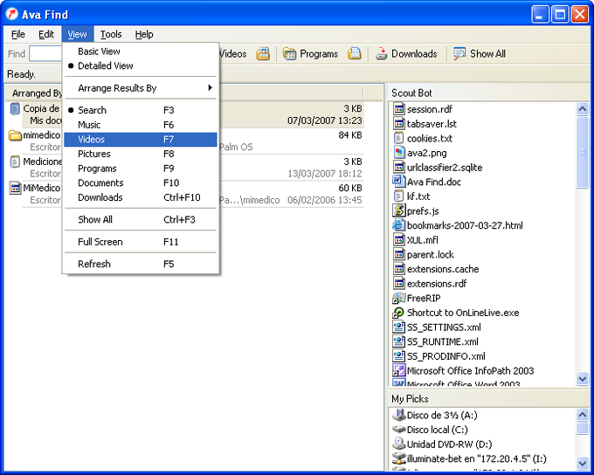Click the XUL.mfl file icon
This screenshot has width=594, height=475.
click(x=398, y=240)
